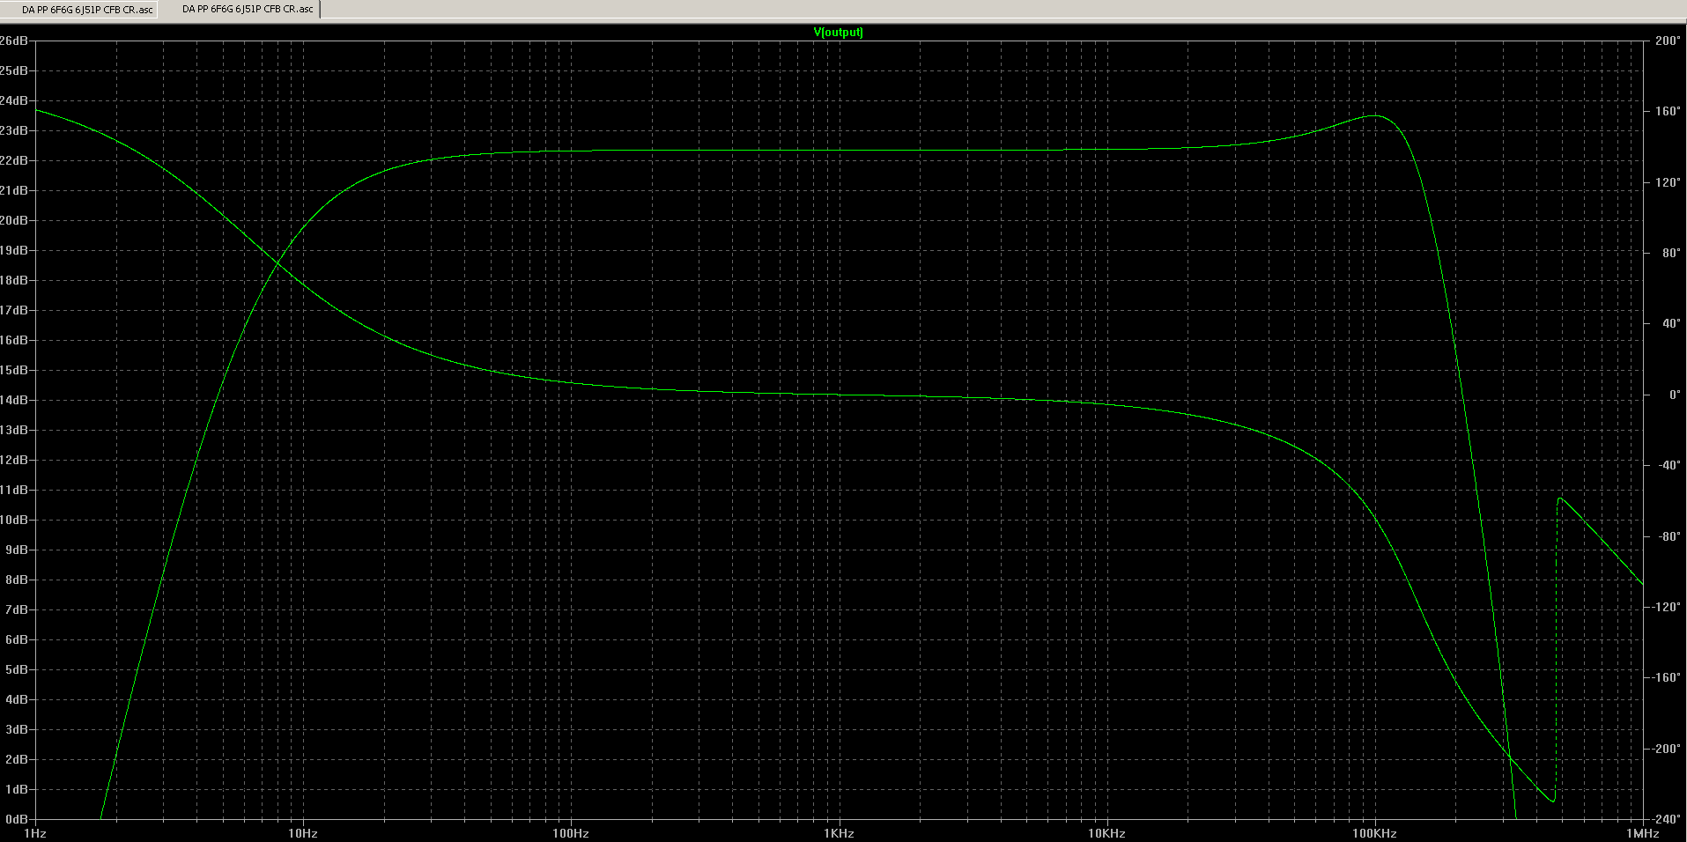Click the 24dB magnitude axis label
This screenshot has width=1687, height=842.
(x=13, y=100)
